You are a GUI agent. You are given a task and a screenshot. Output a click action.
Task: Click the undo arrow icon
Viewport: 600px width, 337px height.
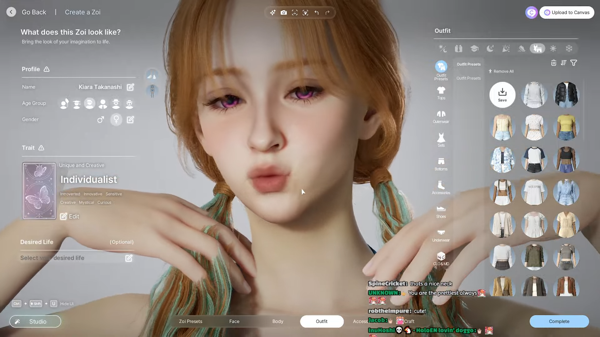click(x=317, y=12)
